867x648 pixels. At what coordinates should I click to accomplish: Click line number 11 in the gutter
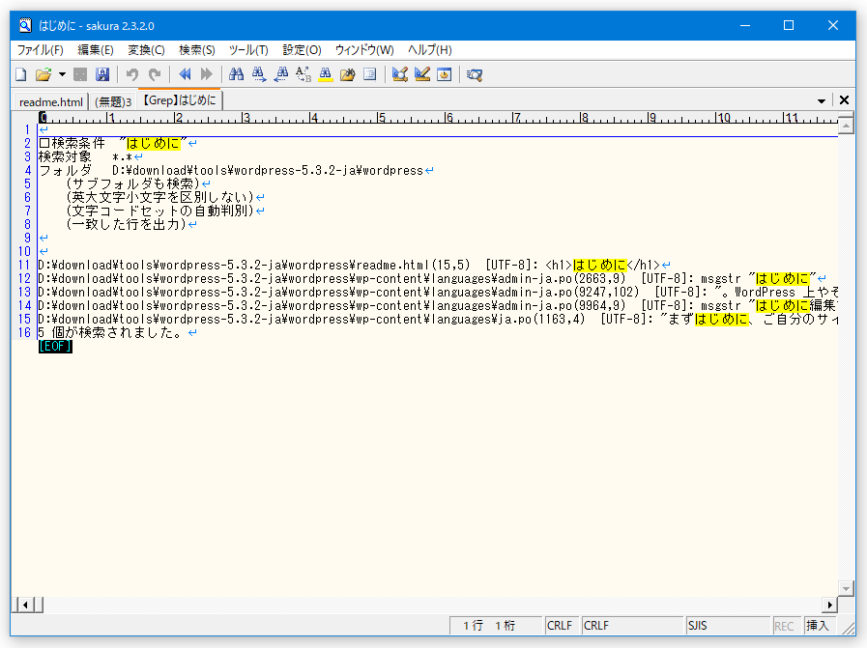pyautogui.click(x=24, y=266)
